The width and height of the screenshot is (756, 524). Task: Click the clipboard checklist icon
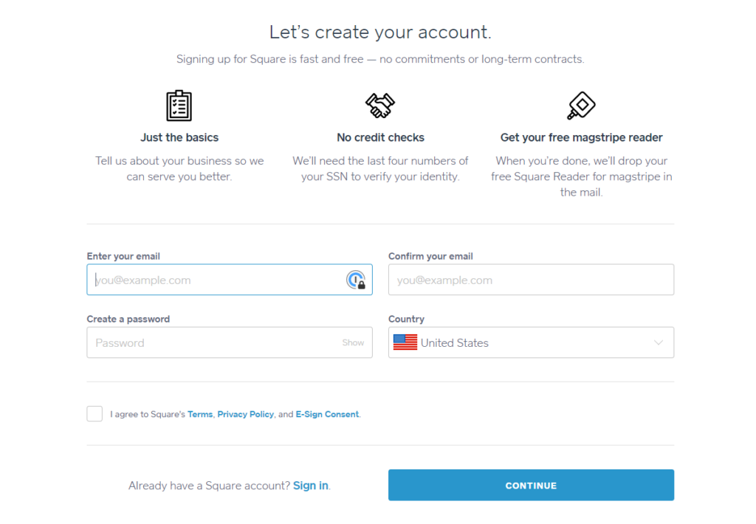point(179,106)
